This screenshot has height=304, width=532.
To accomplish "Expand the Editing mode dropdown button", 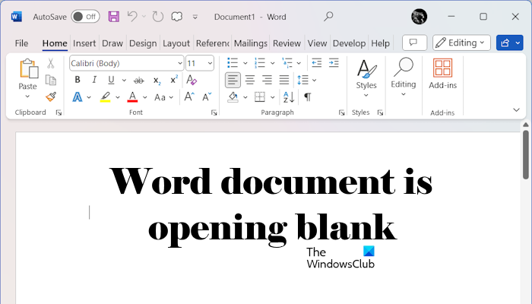I will (x=461, y=43).
